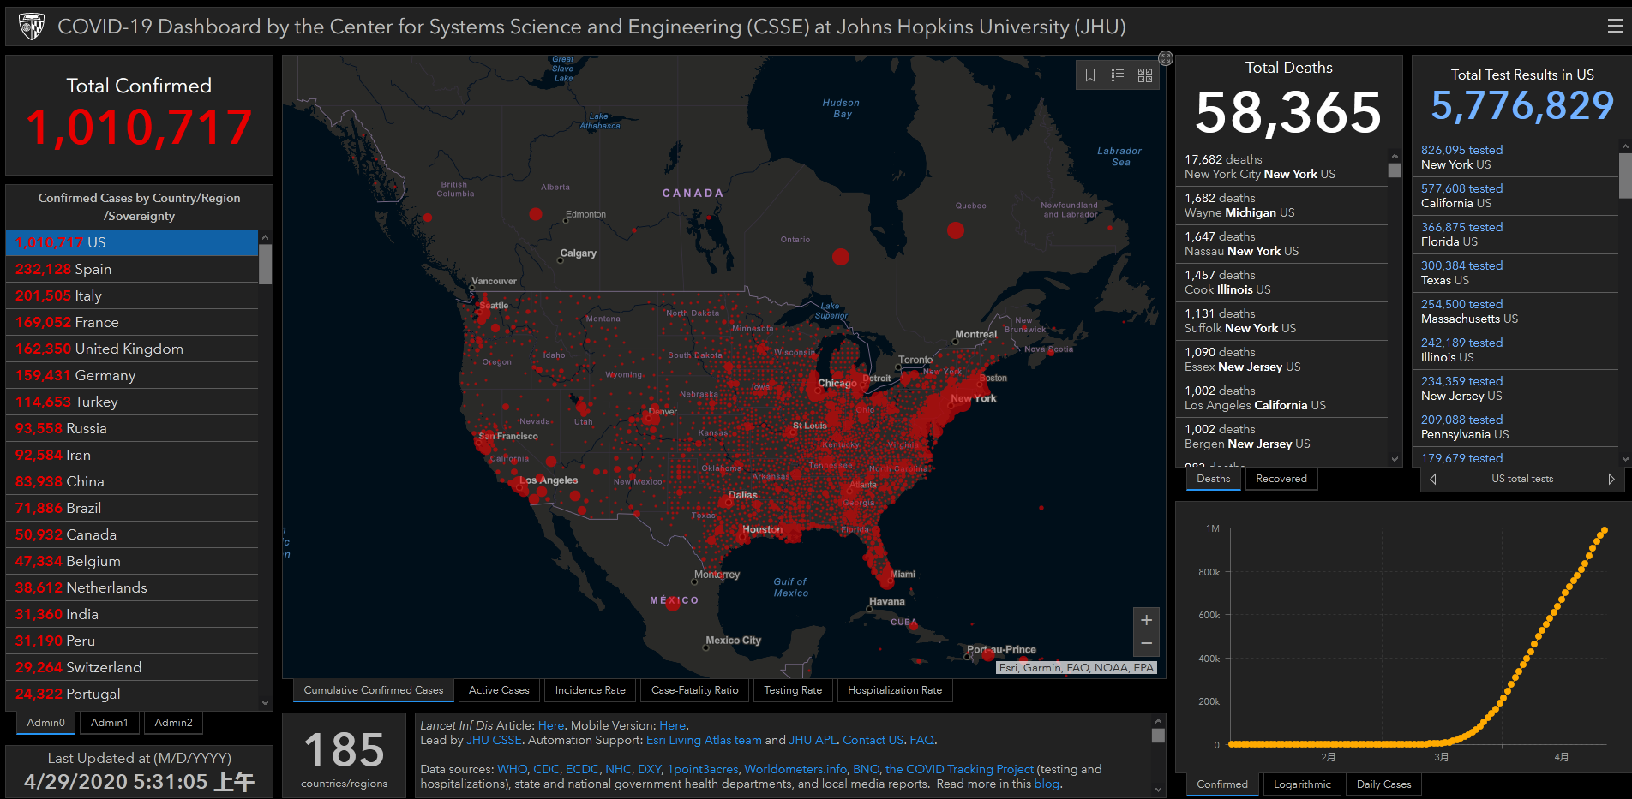Image resolution: width=1632 pixels, height=799 pixels.
Task: Switch to the Recovered tab
Action: (x=1281, y=479)
